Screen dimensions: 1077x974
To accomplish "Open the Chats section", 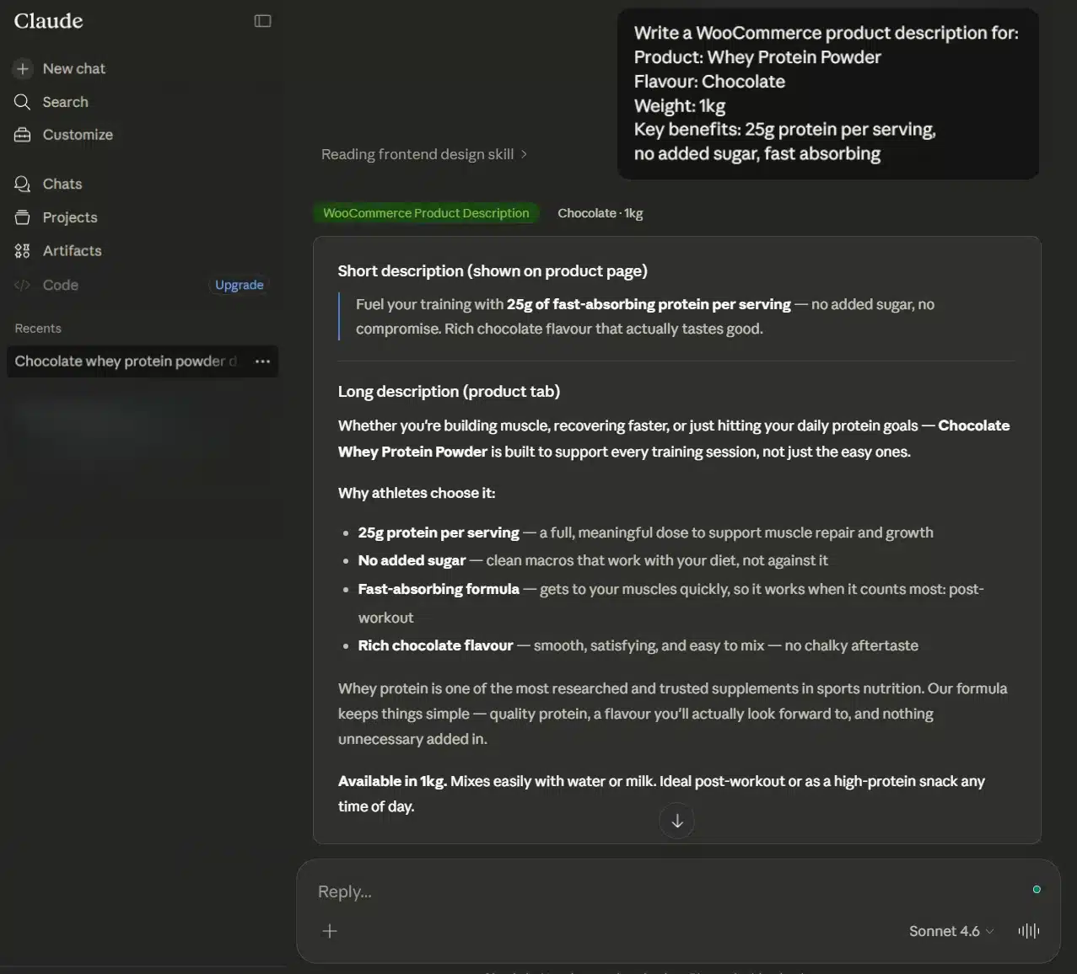I will (62, 184).
